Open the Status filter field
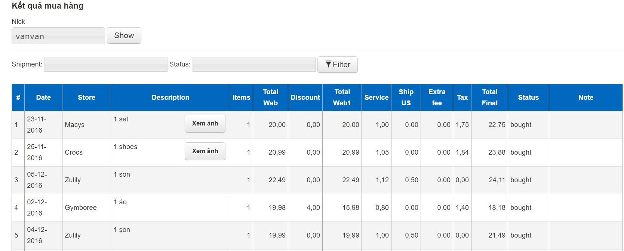Viewport: 624px width, 251px height. pos(253,65)
